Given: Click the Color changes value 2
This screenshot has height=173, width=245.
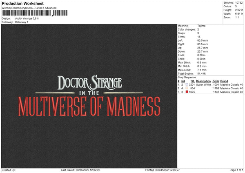Looking at the screenshot, I should [198, 29].
